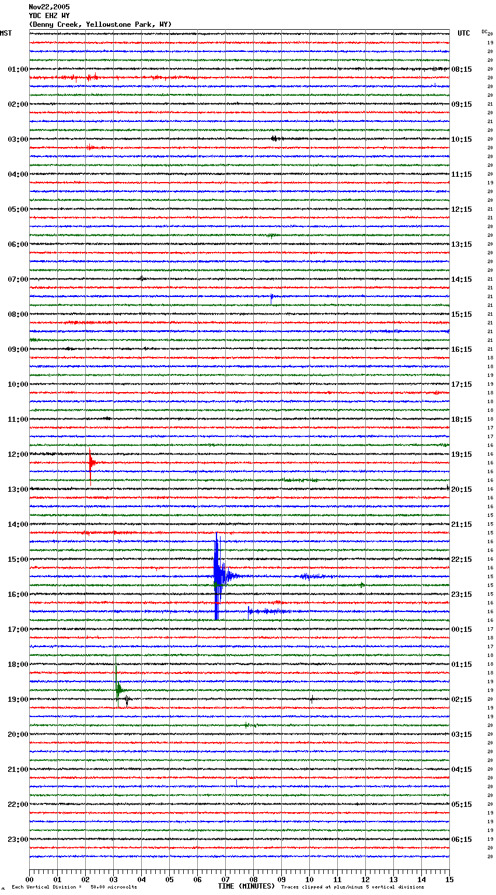Click the DC column header

[x=484, y=32]
